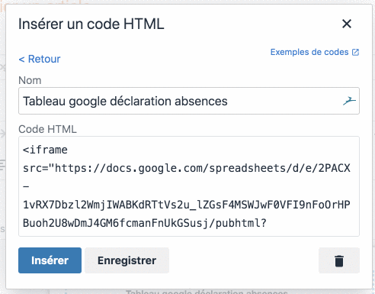Open the Exemples de codes link

pyautogui.click(x=309, y=52)
